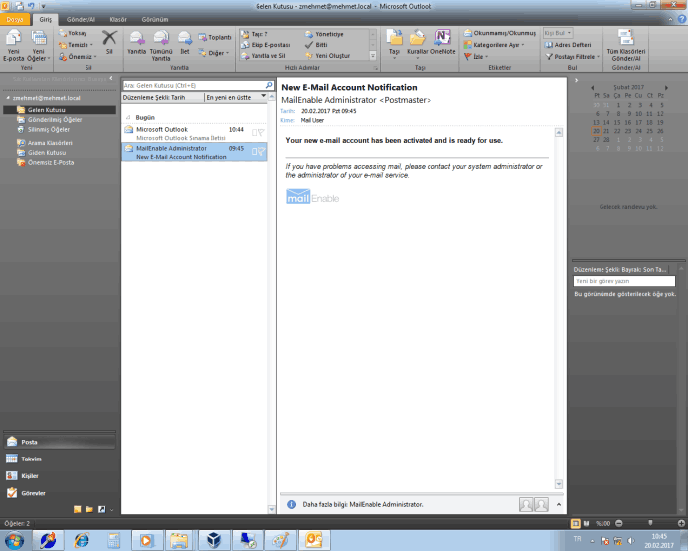Screen dimensions: 688x551
Task: Toggle category box on Microsoft Outlook message
Action: 254,131
